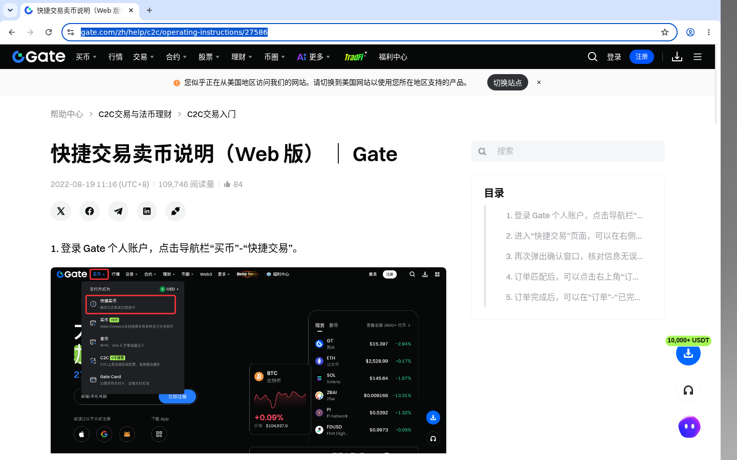This screenshot has width=737, height=460.
Task: Click the 10,000+ USDT badge
Action: point(688,340)
